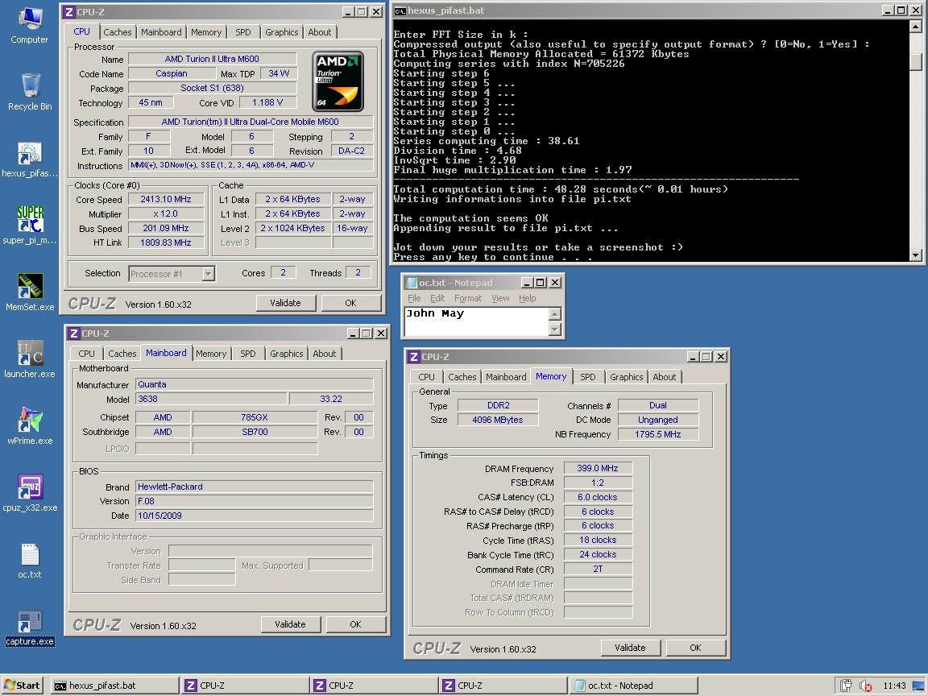Activate the second CPU-Z taskbar button
This screenshot has height=696, width=928.
coord(373,686)
